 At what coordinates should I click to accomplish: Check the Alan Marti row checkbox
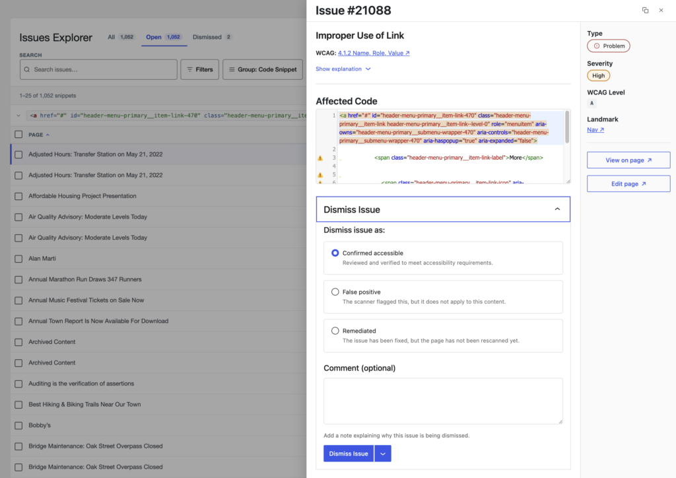point(18,259)
